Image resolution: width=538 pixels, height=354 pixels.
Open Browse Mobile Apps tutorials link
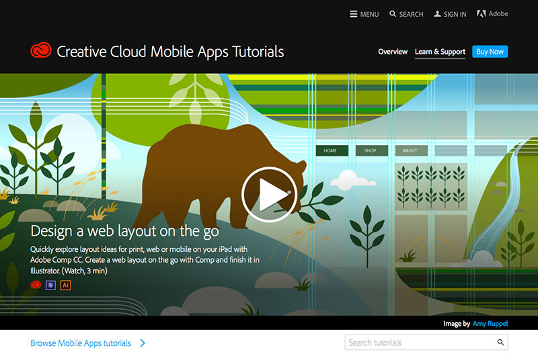(81, 343)
